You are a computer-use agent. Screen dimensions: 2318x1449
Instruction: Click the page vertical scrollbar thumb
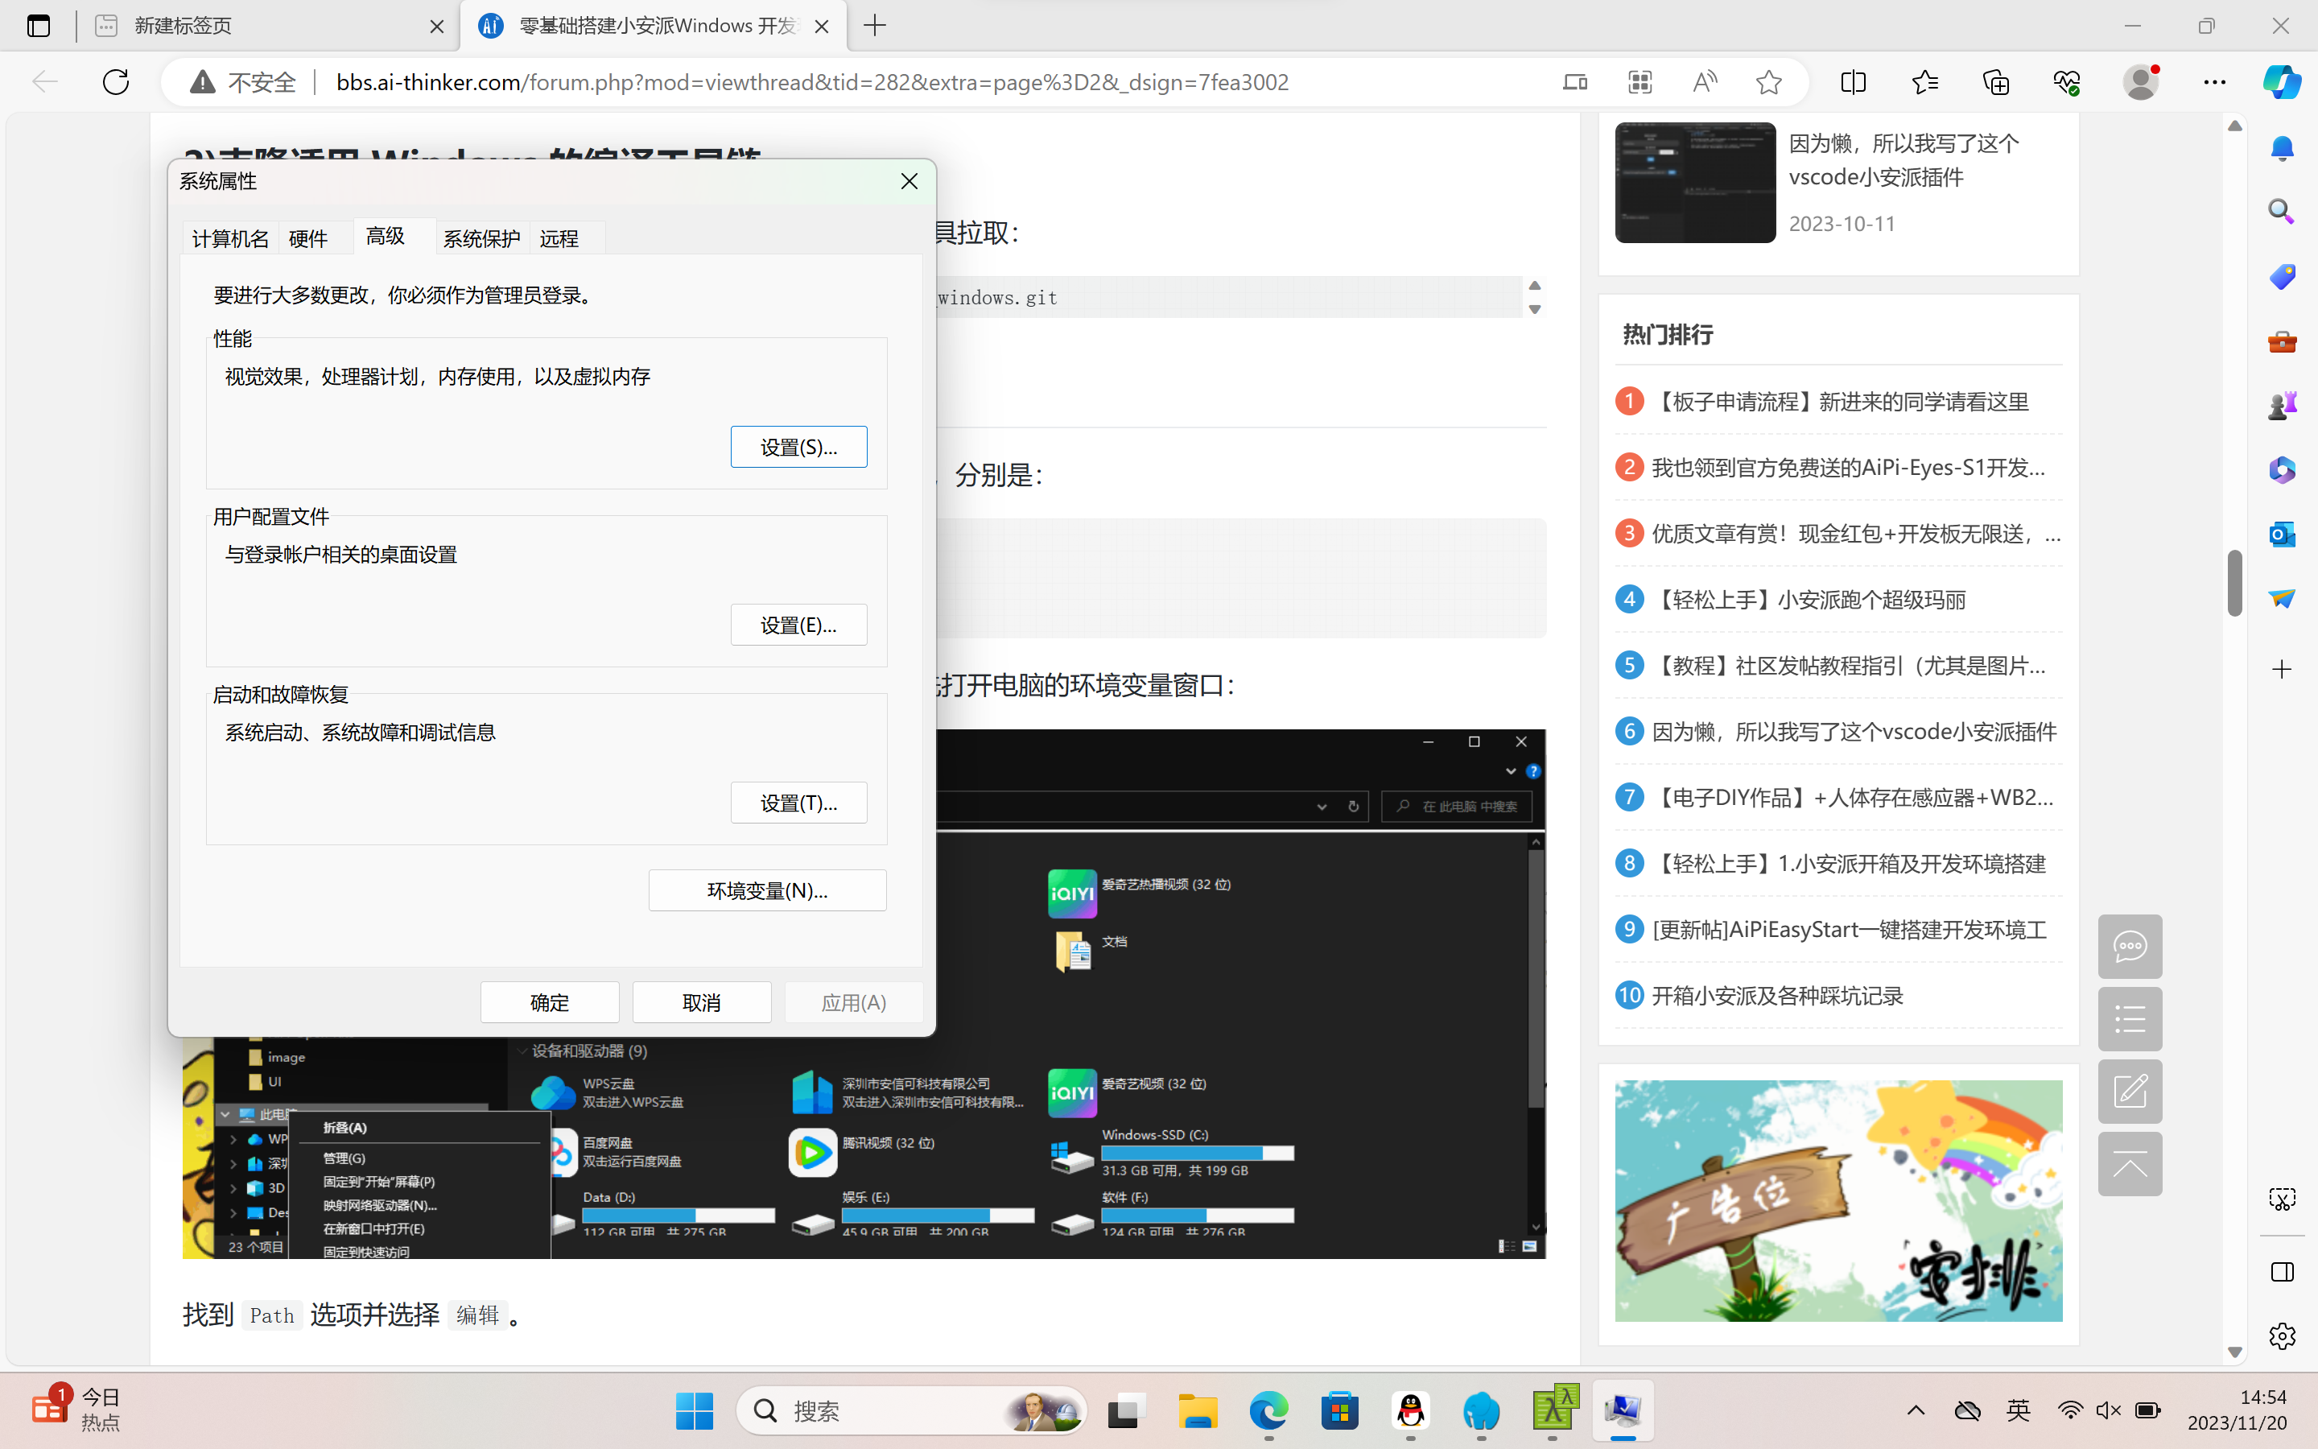pyautogui.click(x=2234, y=583)
